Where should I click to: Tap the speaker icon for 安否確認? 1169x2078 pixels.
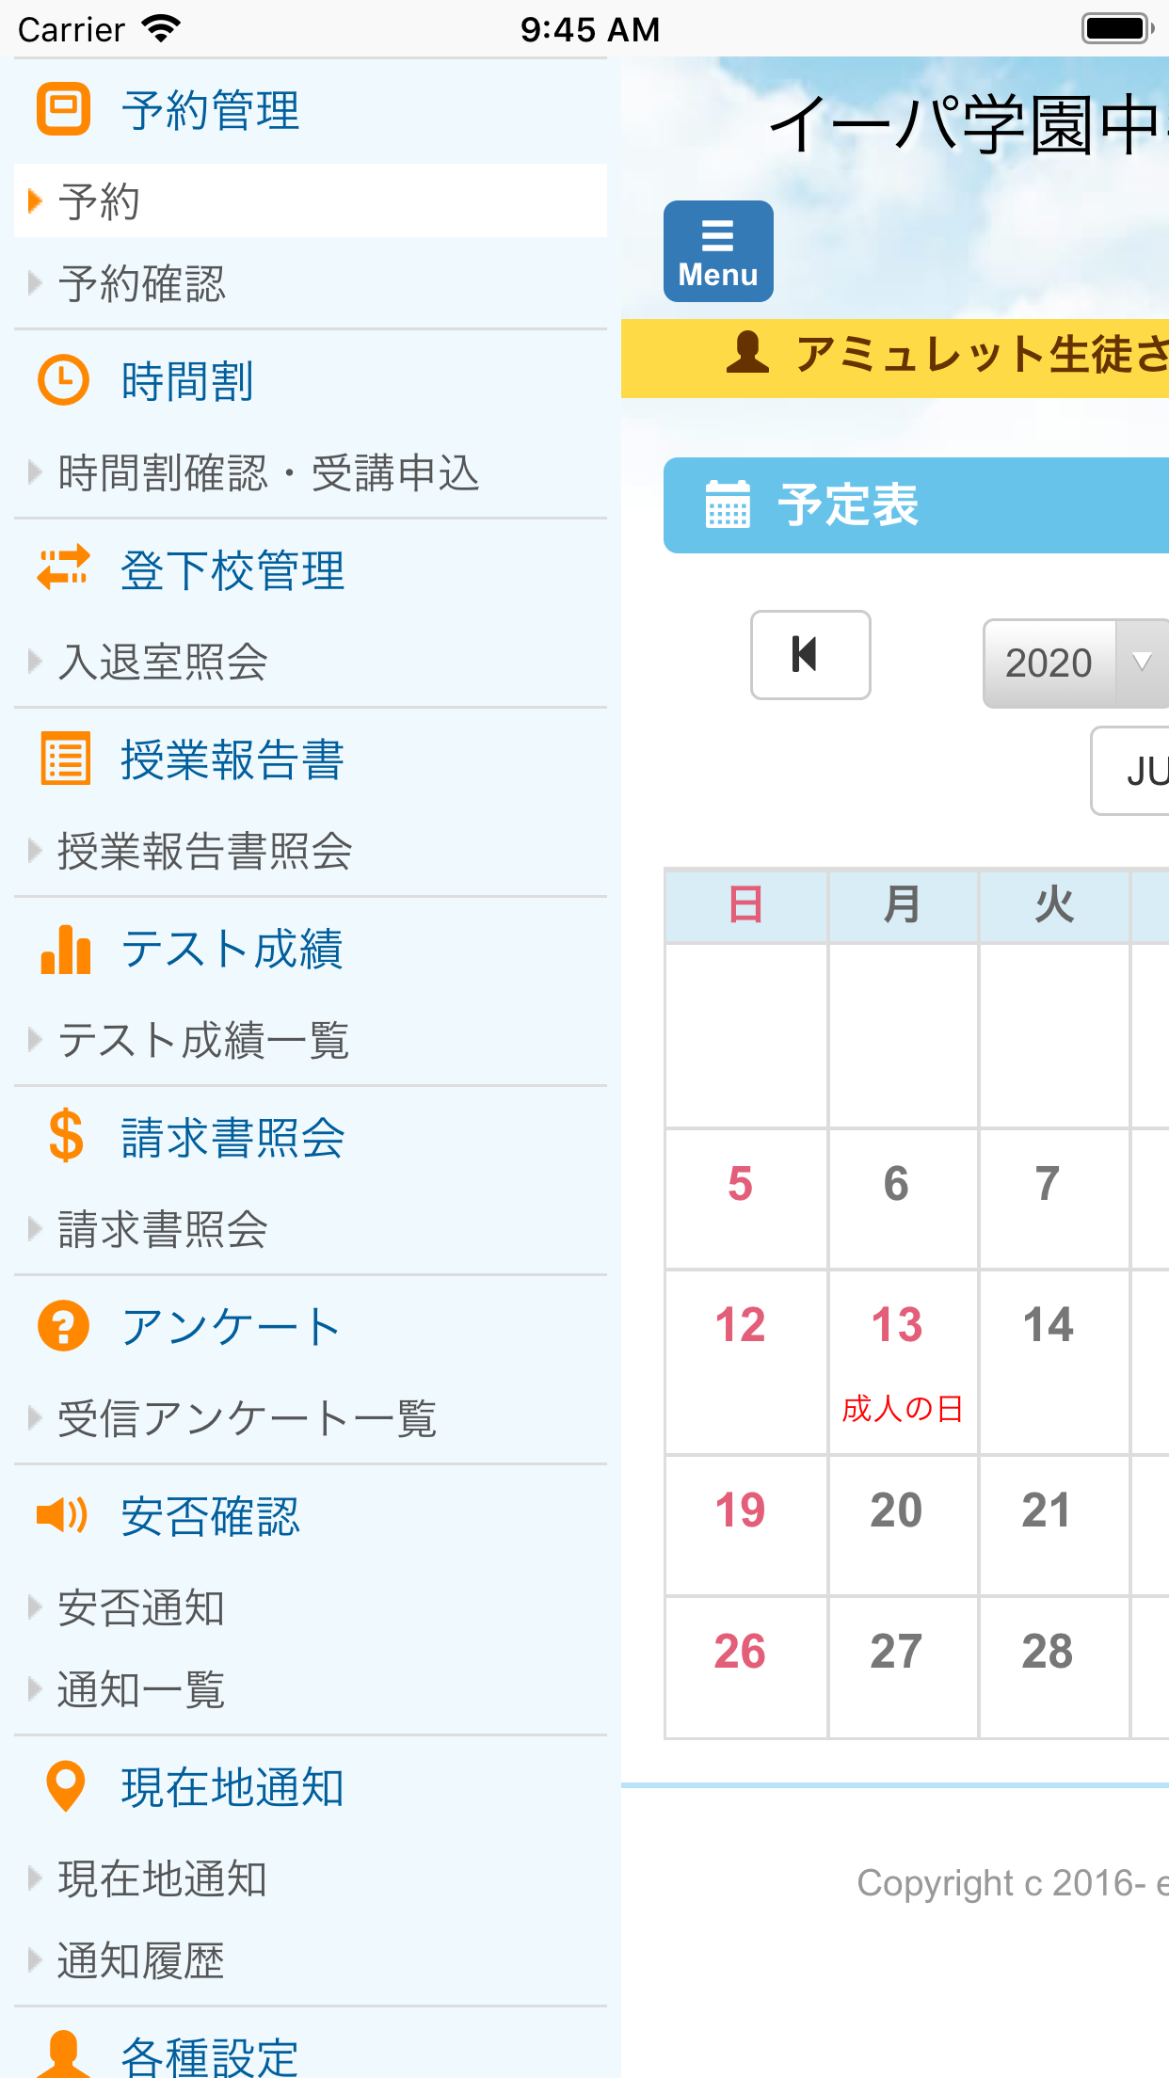pyautogui.click(x=62, y=1515)
